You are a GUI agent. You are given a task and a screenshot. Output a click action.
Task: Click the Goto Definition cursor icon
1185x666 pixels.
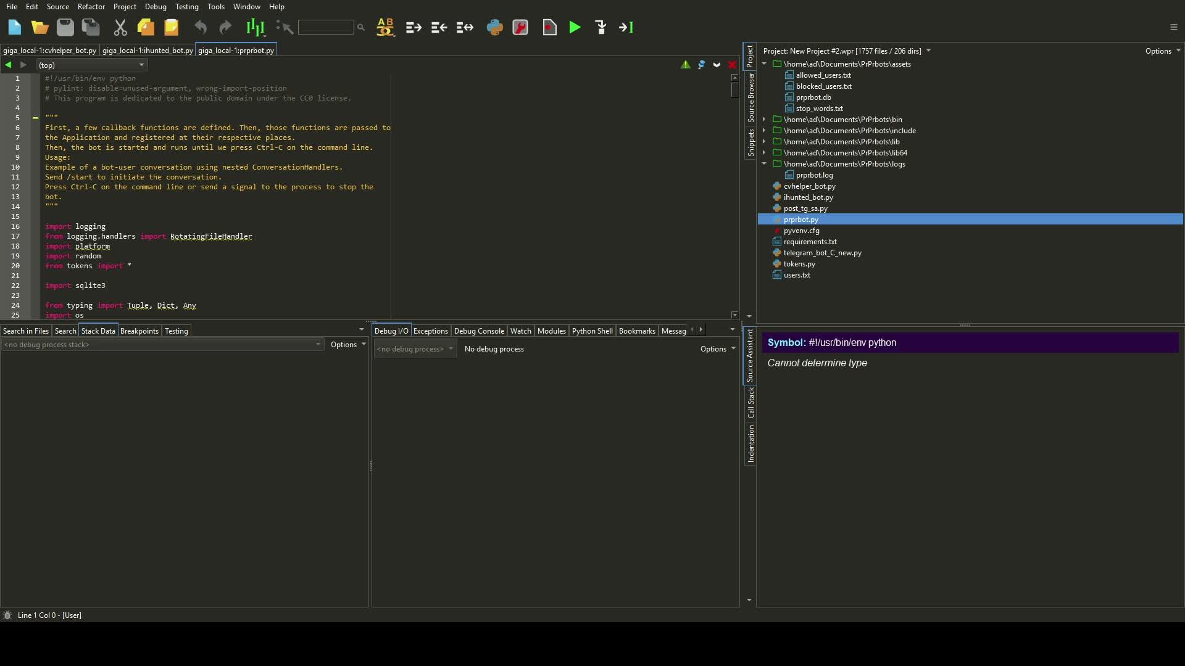point(284,27)
